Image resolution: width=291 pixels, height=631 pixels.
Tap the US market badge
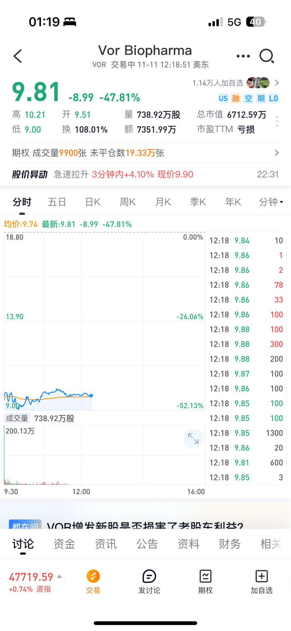223,99
